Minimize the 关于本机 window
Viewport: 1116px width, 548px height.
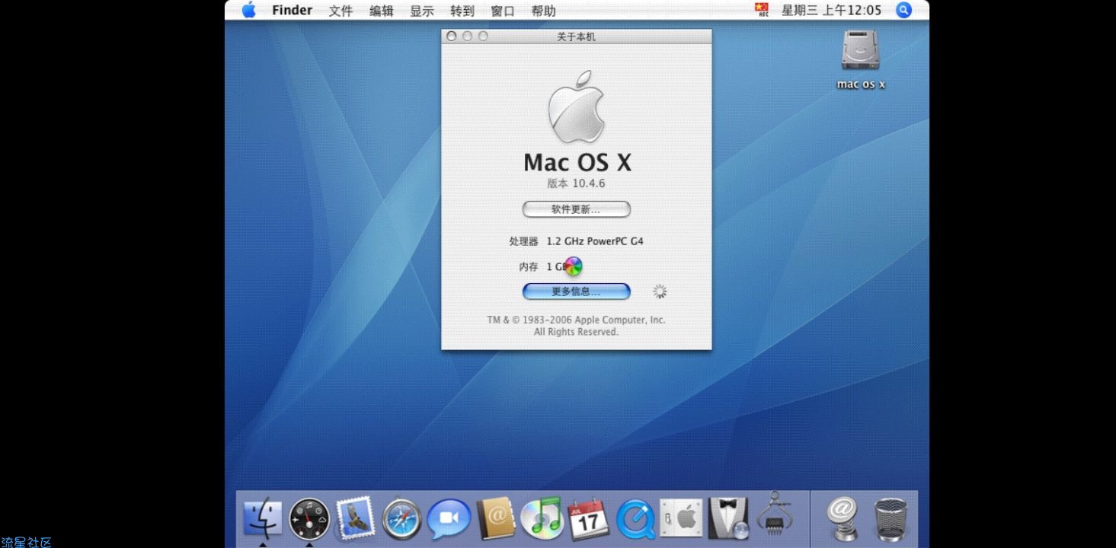click(468, 37)
